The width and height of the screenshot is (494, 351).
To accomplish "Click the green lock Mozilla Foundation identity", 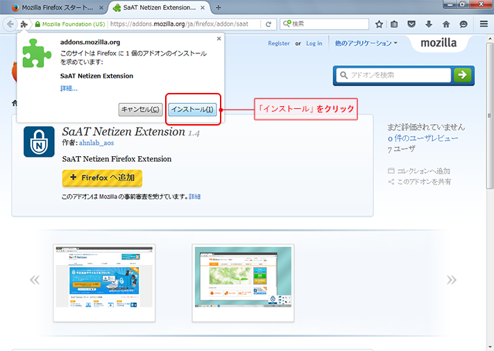I will point(70,24).
